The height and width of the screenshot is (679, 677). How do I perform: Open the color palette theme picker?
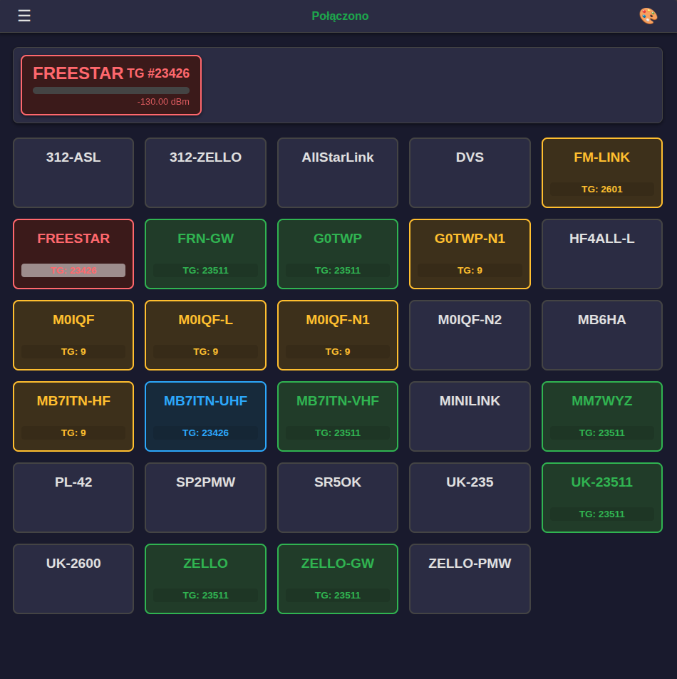(648, 16)
